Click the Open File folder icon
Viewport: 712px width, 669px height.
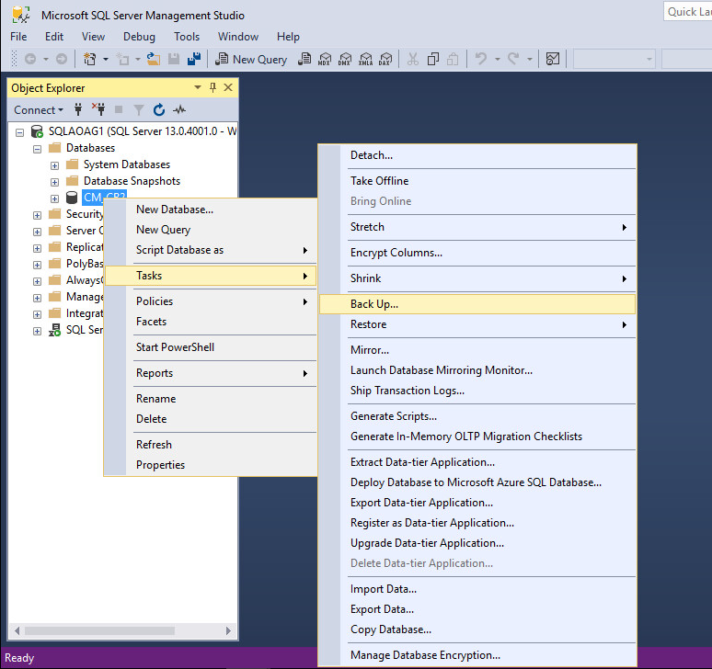154,59
